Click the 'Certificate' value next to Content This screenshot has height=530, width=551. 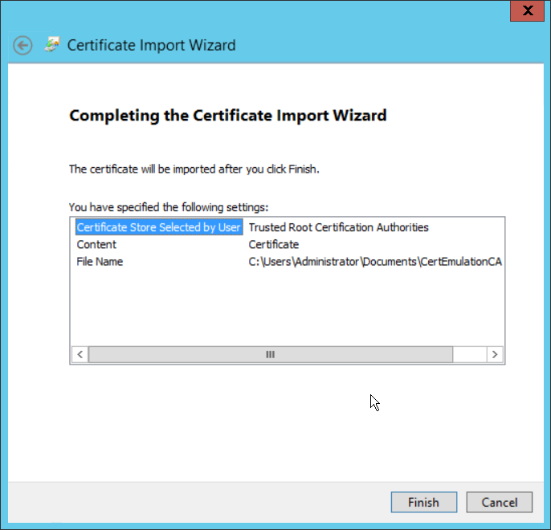point(273,244)
